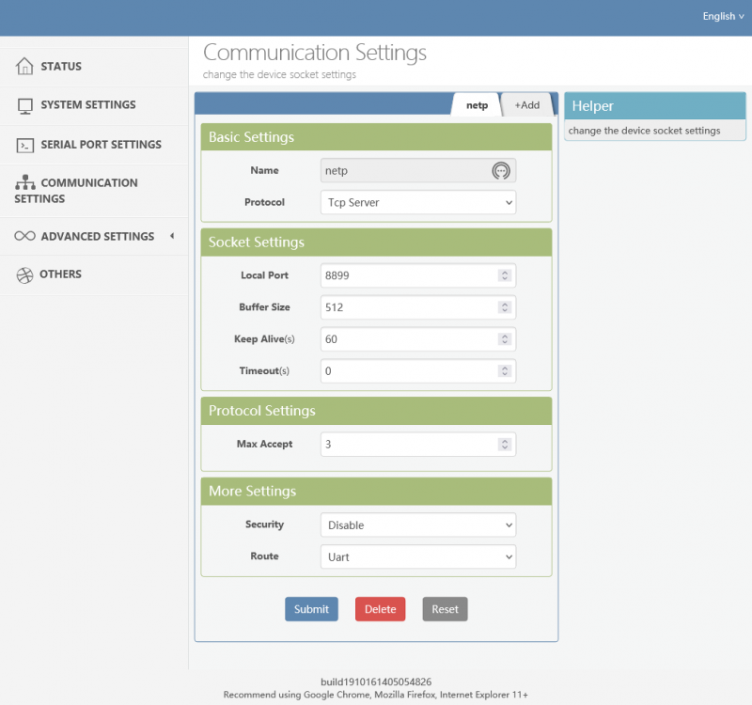Click the Max Accept stepper arrows
This screenshot has width=752, height=705.
coord(505,444)
